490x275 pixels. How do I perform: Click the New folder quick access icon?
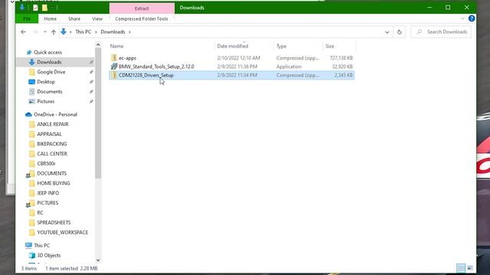[44, 8]
